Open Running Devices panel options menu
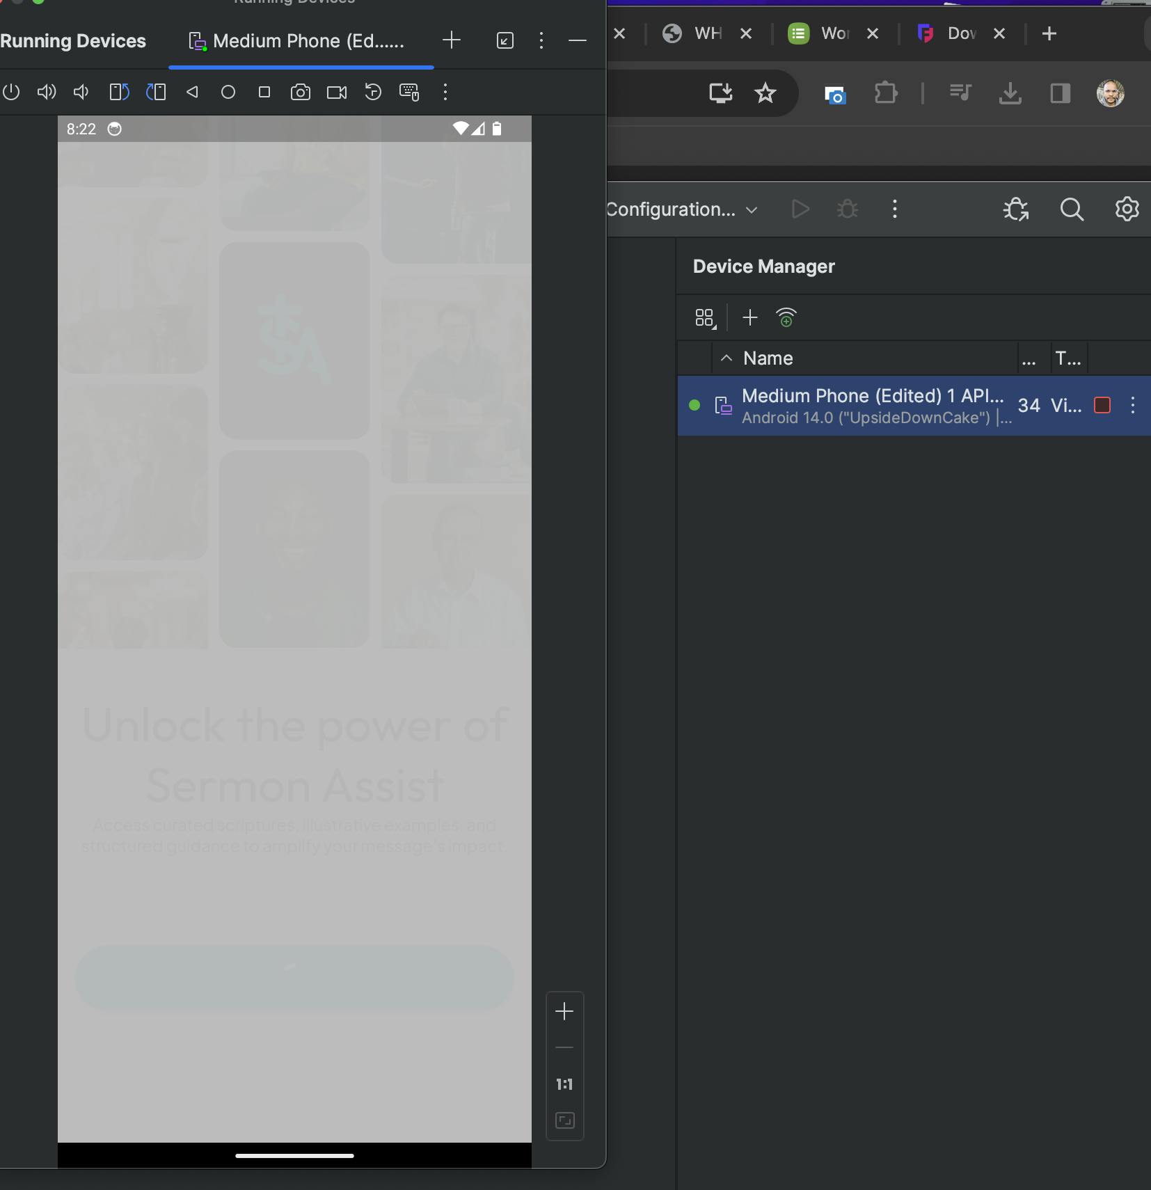 click(541, 40)
